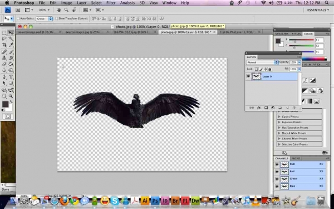Add a layer mask in Layers panel

pyautogui.click(x=266, y=108)
